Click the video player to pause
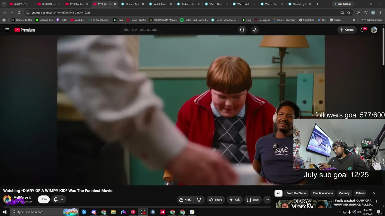385x216 pixels. coord(191,110)
